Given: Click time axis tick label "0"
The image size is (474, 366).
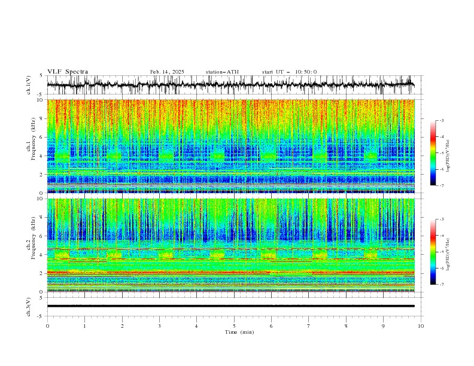Looking at the screenshot, I should pyautogui.click(x=47, y=326).
